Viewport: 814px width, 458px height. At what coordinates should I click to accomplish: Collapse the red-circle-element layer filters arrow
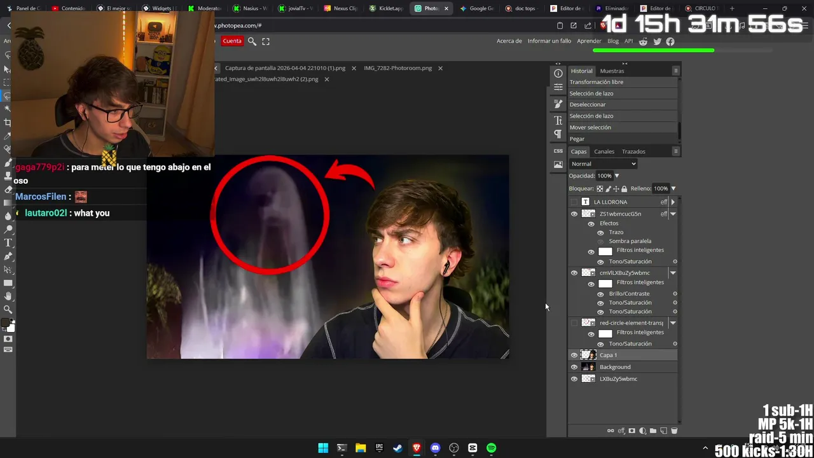point(673,323)
